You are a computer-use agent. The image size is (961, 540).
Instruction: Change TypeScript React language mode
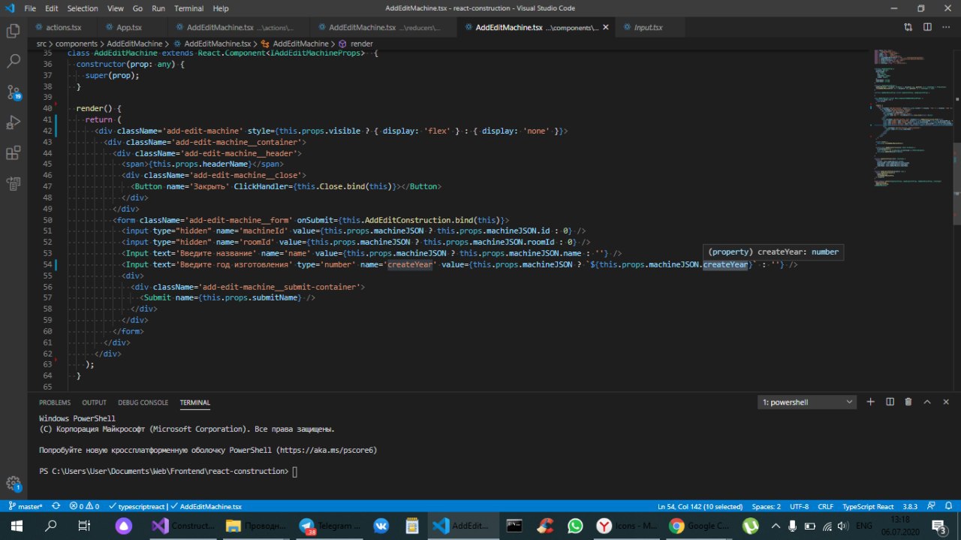[868, 506]
